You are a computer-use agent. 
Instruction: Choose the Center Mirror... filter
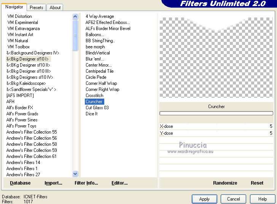pos(99,65)
